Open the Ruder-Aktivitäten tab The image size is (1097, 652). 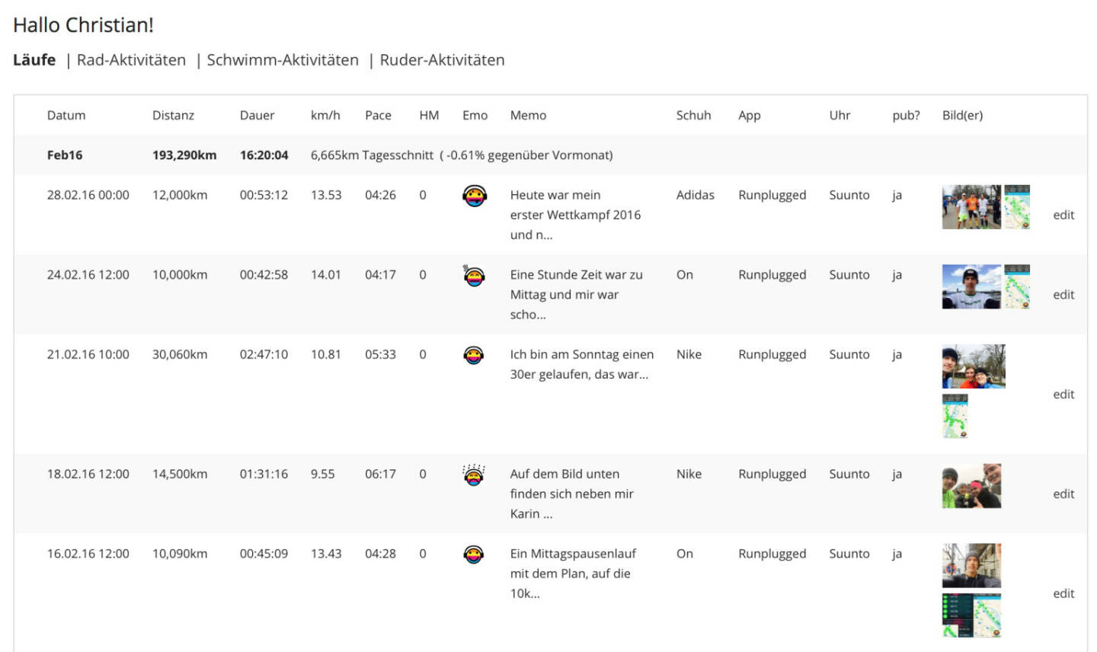click(442, 60)
